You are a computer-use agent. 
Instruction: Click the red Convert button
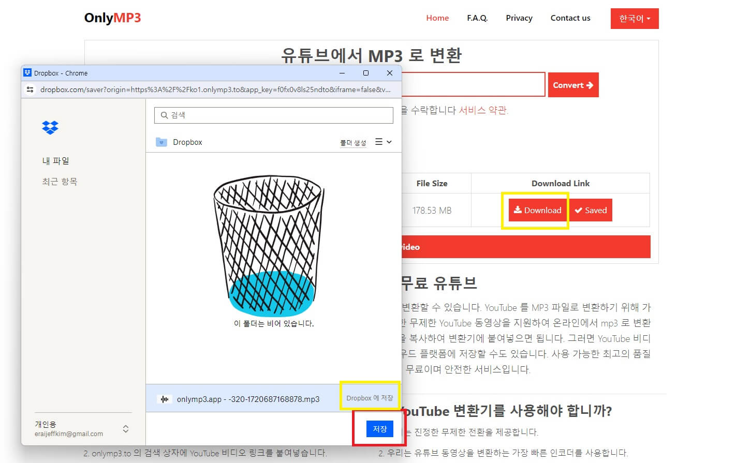click(x=573, y=85)
